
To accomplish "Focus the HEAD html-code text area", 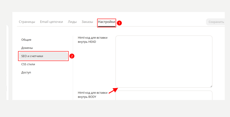I will tap(164, 61).
